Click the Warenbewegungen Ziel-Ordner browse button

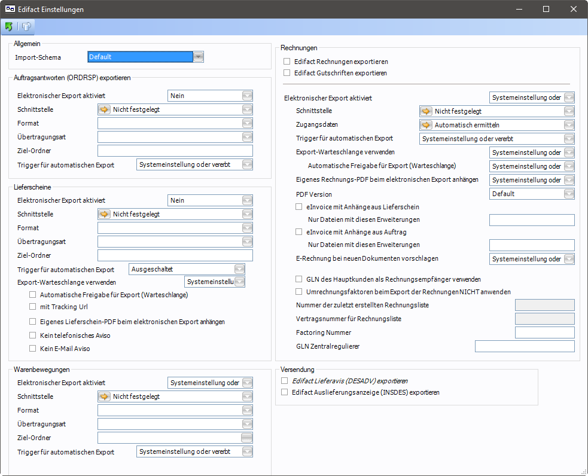pyautogui.click(x=246, y=438)
